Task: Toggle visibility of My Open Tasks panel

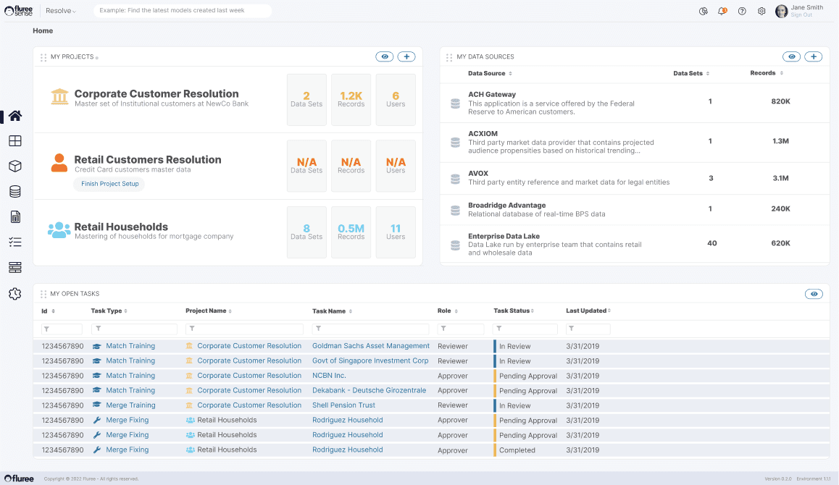Action: click(x=814, y=294)
